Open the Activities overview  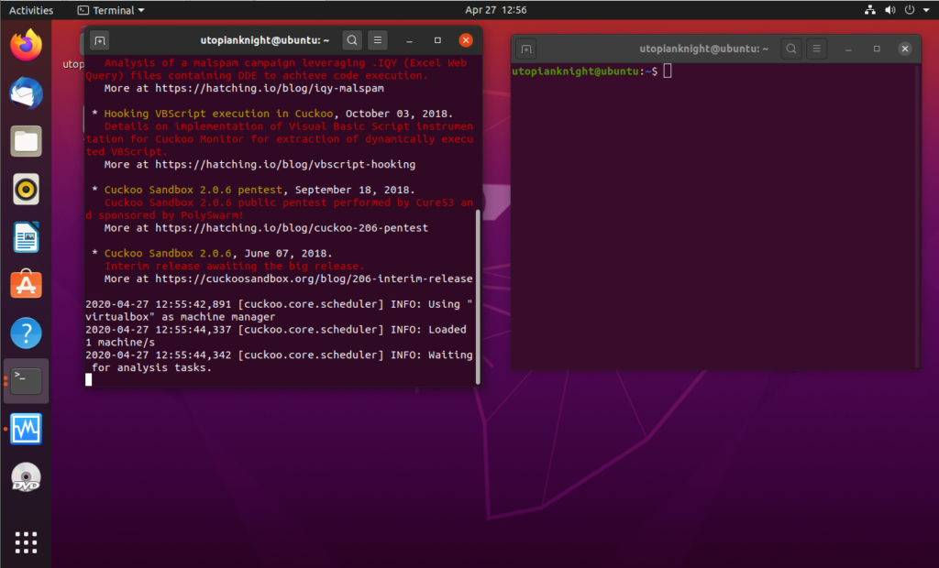[30, 8]
